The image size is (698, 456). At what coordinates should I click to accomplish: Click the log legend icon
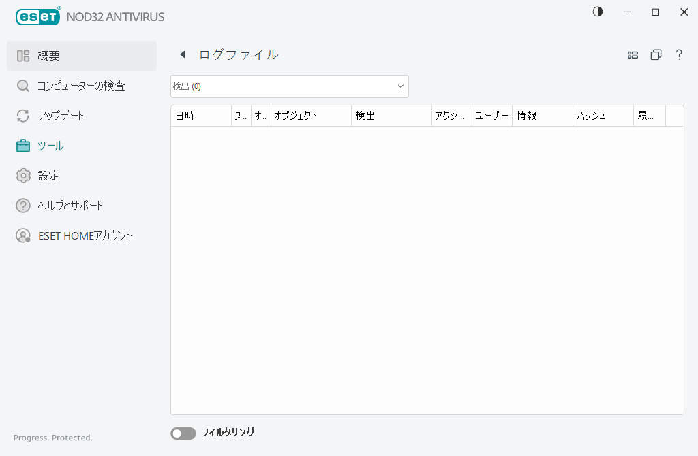point(633,54)
